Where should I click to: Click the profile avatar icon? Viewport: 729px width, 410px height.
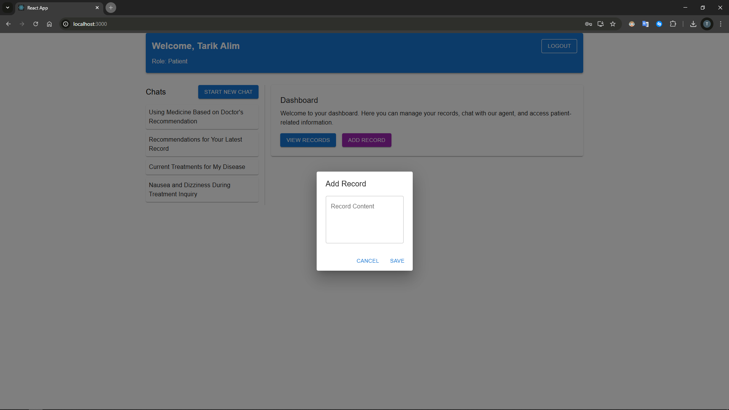click(x=707, y=24)
